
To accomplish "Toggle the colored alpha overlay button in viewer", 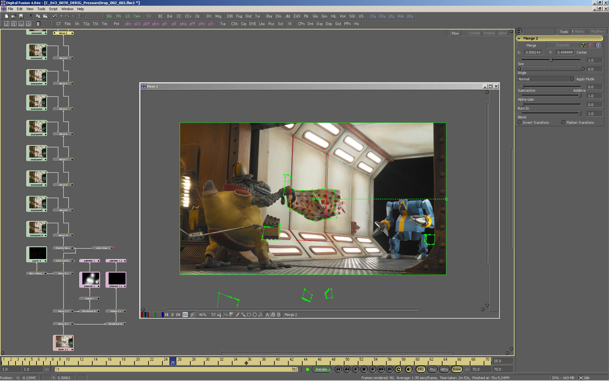I will coord(185,315).
